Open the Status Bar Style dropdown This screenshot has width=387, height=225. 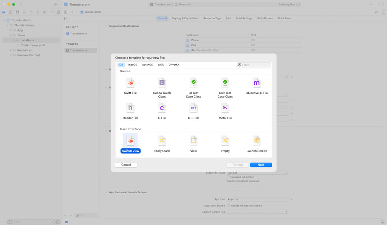click(257, 173)
